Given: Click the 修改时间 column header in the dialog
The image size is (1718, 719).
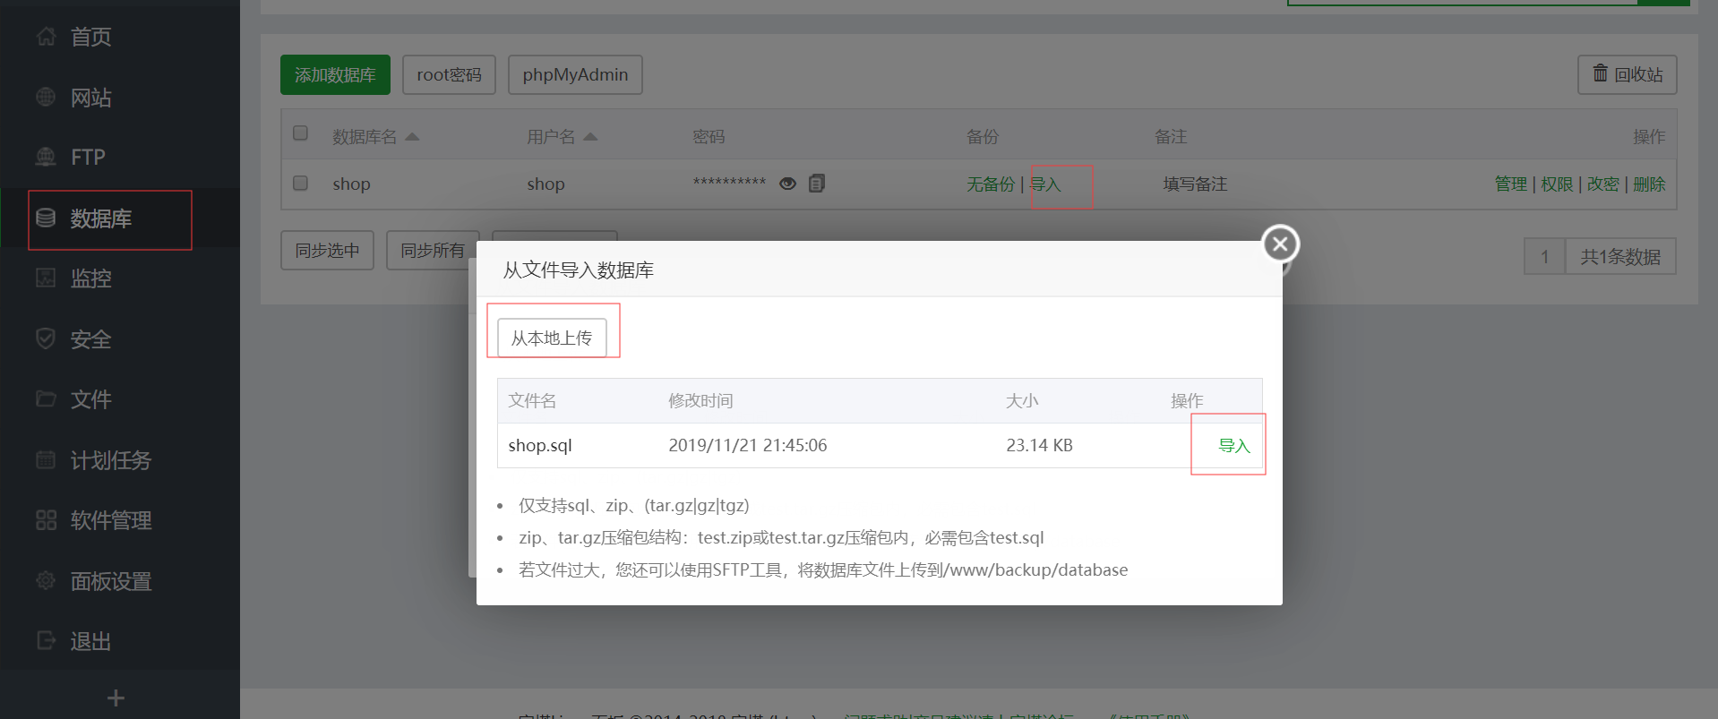Looking at the screenshot, I should tap(700, 400).
